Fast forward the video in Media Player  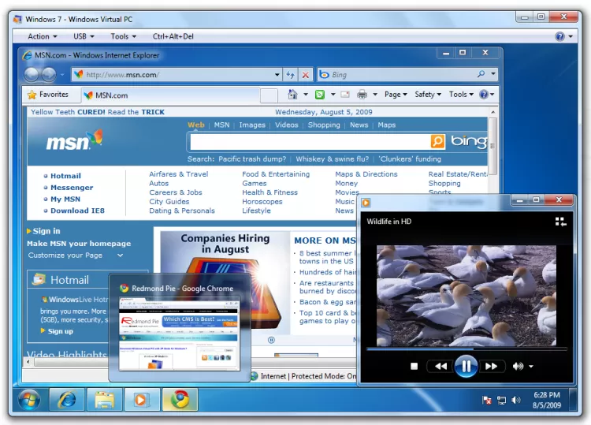tap(492, 366)
